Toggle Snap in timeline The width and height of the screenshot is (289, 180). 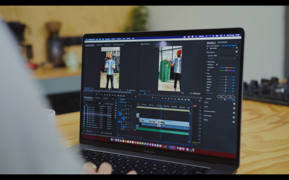pyautogui.click(x=123, y=105)
